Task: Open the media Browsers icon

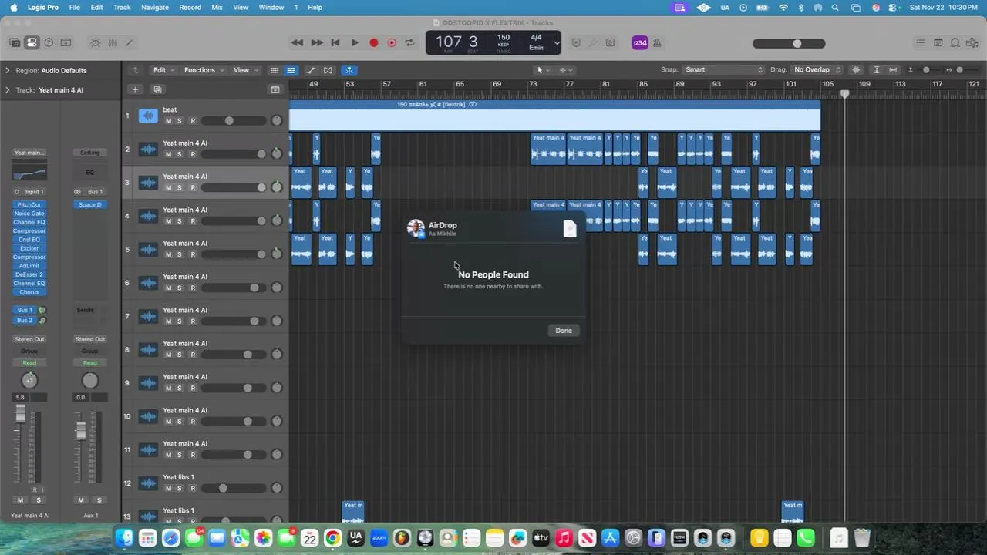Action: 972,42
